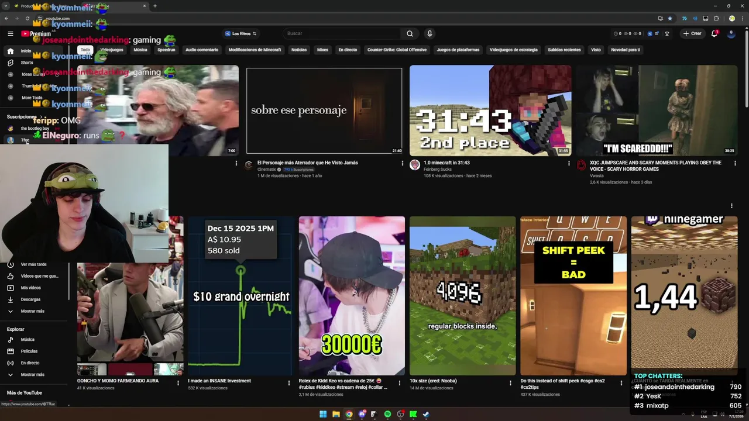Click the Feinberg Sucks channel name
Image resolution: width=749 pixels, height=421 pixels.
point(438,170)
